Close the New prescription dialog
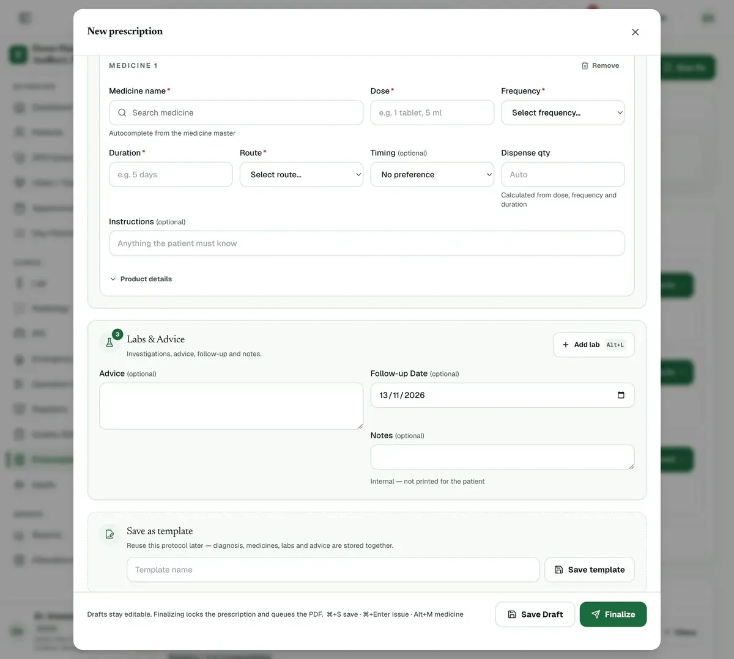The height and width of the screenshot is (659, 734). click(x=635, y=32)
